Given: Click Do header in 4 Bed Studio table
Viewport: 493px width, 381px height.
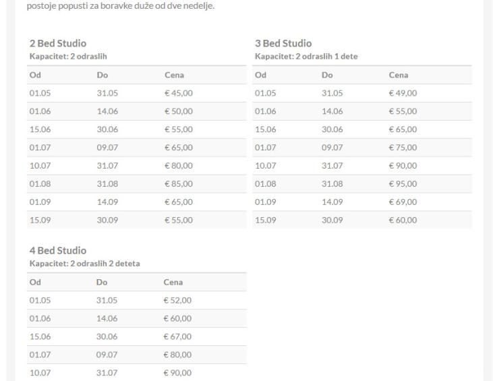Looking at the screenshot, I should (103, 283).
